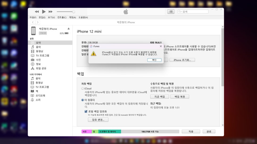257x144 pixels.
Task: Click 암호 변경... button
Action: (98, 120)
